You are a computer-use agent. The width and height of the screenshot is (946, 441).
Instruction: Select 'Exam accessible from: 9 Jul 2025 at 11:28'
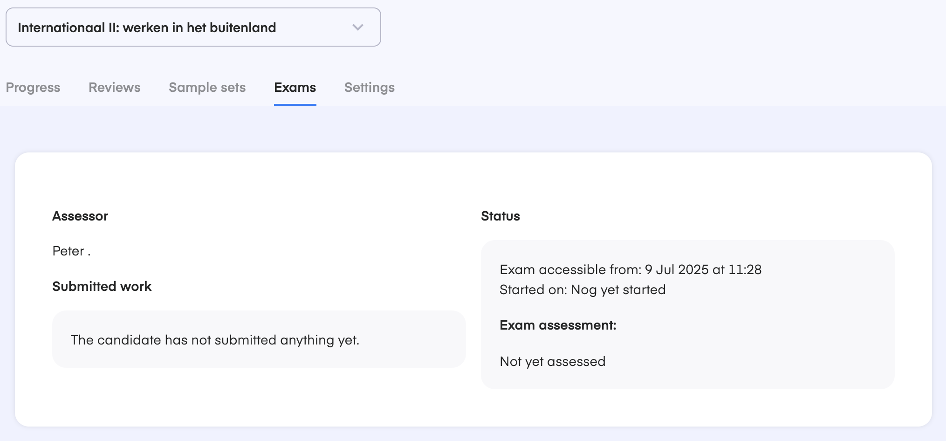pos(631,269)
